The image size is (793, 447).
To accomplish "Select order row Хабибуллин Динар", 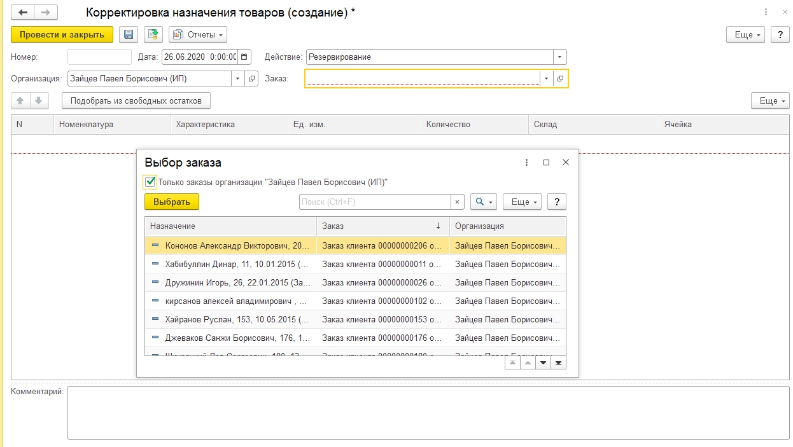I will (x=235, y=264).
